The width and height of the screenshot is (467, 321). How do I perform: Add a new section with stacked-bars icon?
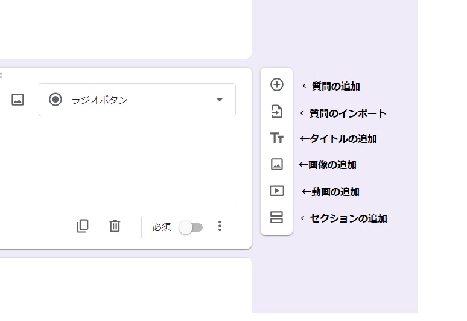[277, 217]
